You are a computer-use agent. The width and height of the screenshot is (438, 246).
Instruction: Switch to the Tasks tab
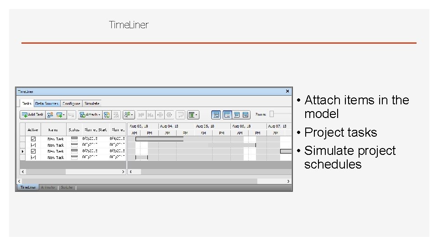point(26,103)
